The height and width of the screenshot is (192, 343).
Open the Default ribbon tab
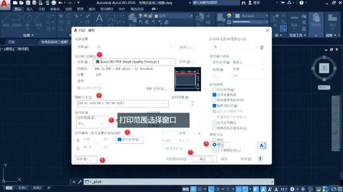pyautogui.click(x=18, y=9)
